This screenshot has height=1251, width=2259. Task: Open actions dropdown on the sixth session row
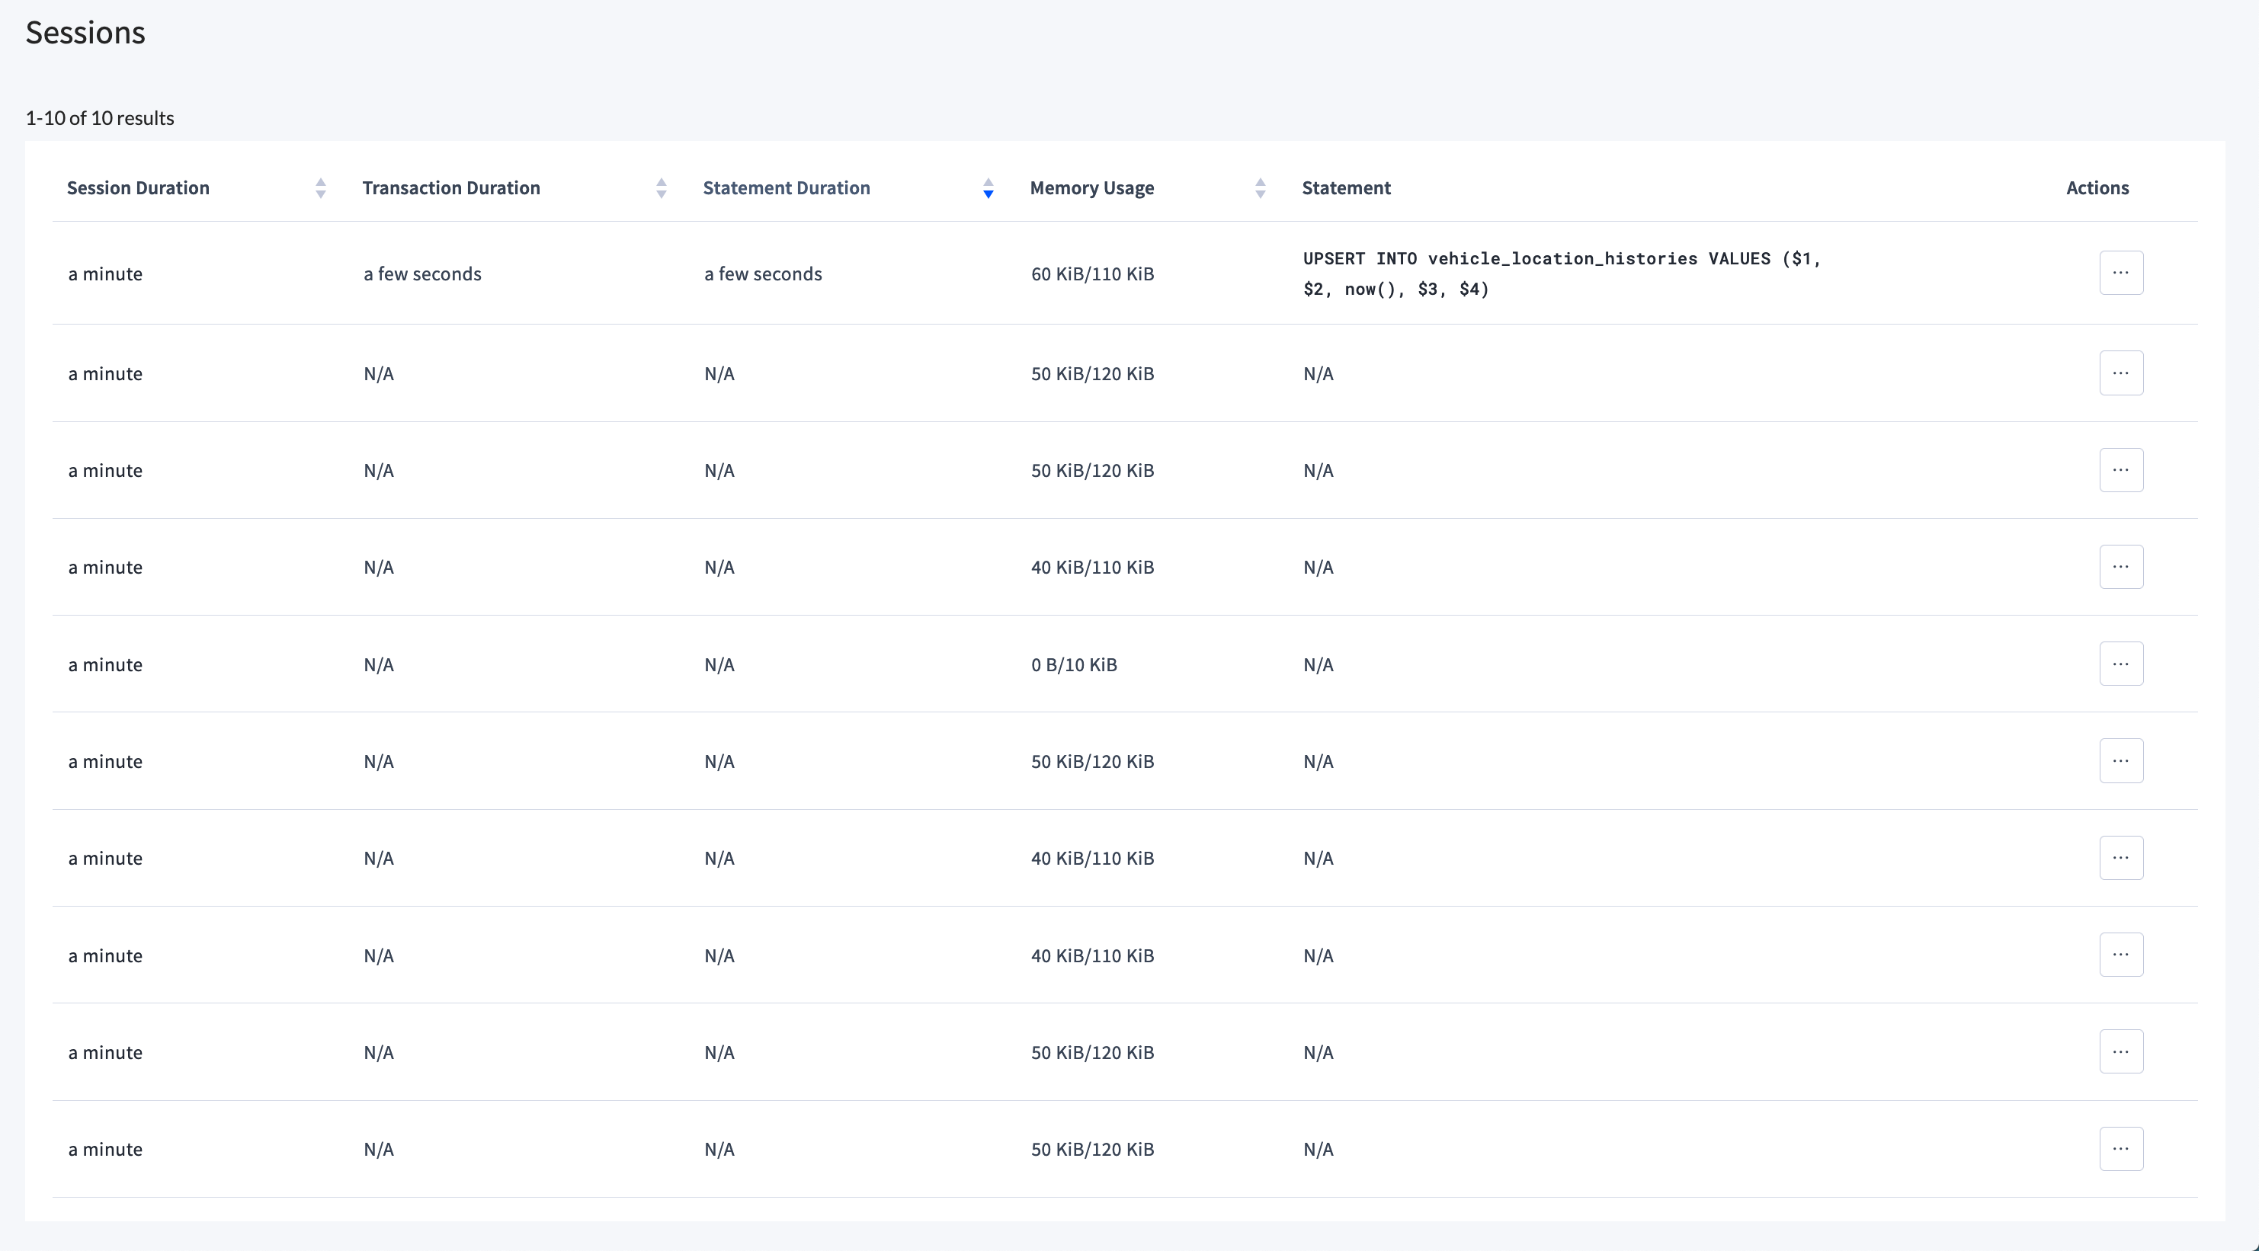pyautogui.click(x=2121, y=760)
